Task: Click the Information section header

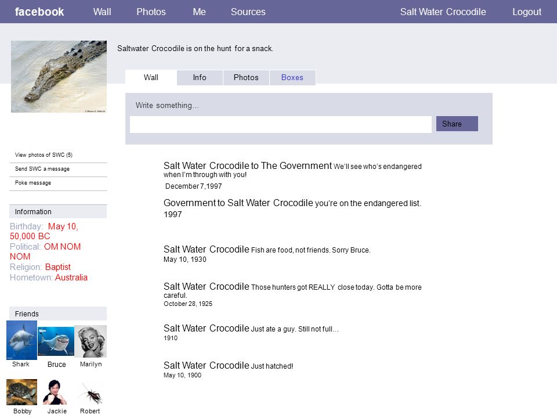Action: 58,211
